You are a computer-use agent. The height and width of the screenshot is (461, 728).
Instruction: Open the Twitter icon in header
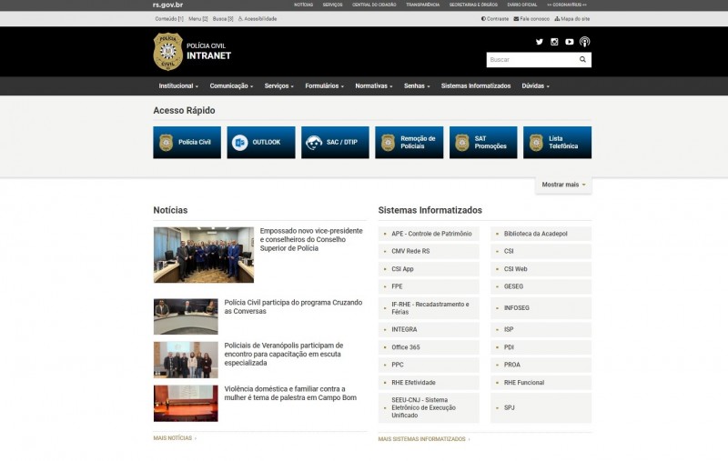point(539,42)
